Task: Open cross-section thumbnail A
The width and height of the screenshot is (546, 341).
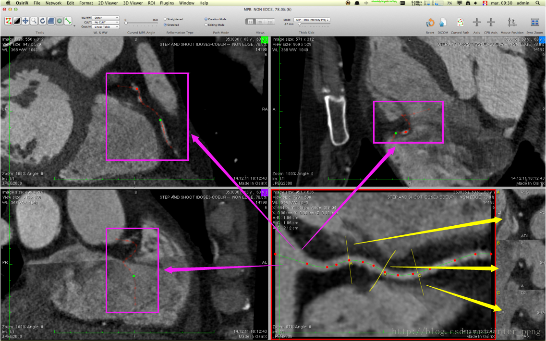Action: point(521,215)
